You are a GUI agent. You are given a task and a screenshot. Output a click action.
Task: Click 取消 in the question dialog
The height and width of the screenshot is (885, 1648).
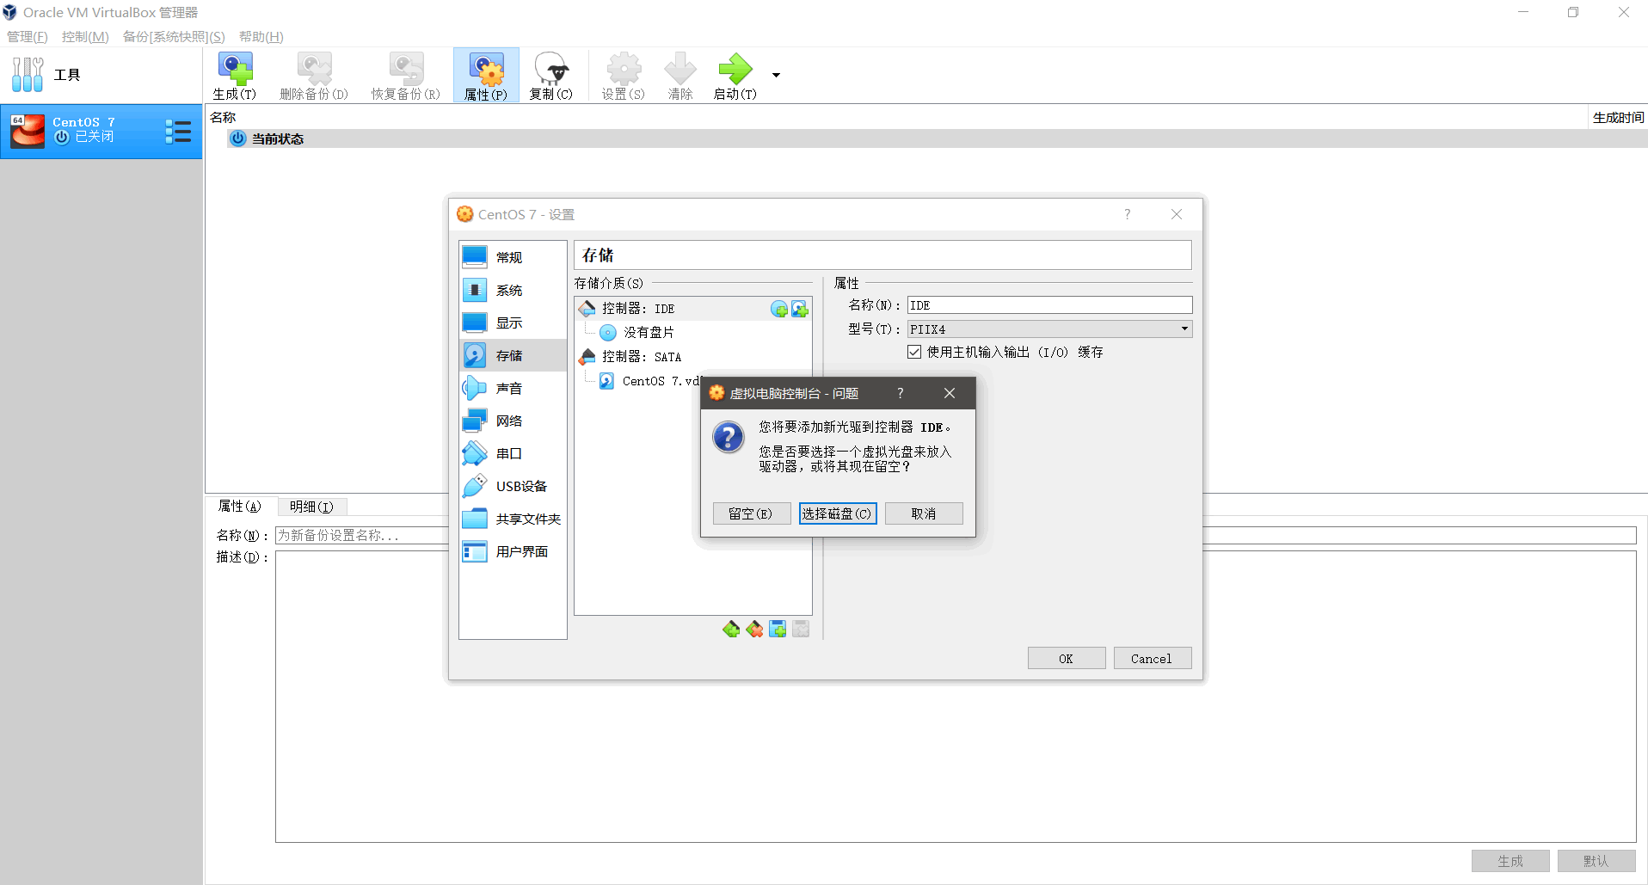924,513
